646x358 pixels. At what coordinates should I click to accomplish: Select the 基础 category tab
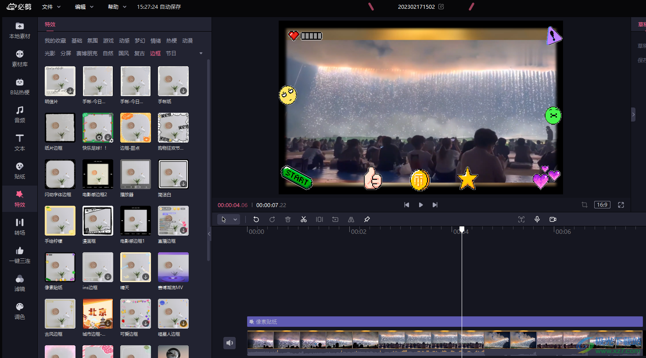pyautogui.click(x=77, y=41)
